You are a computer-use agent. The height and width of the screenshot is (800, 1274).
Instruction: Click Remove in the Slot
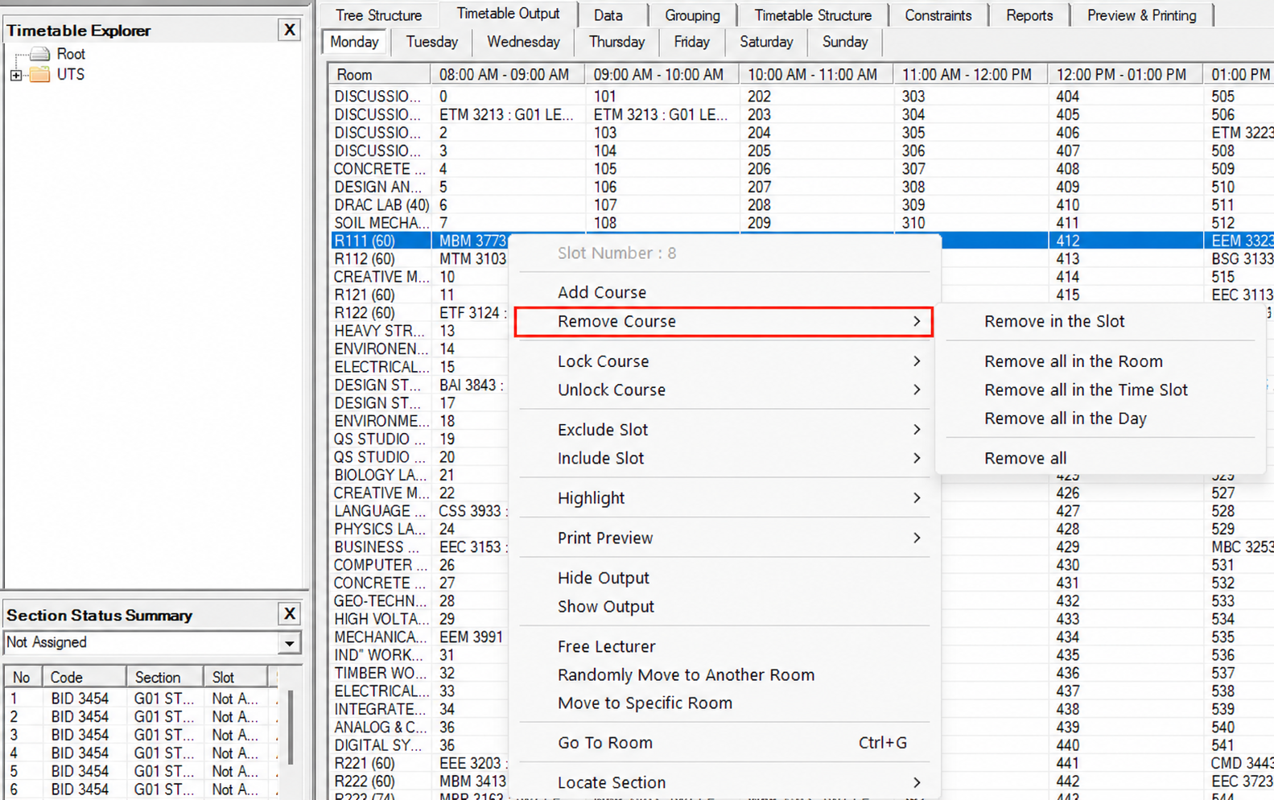click(x=1099, y=321)
